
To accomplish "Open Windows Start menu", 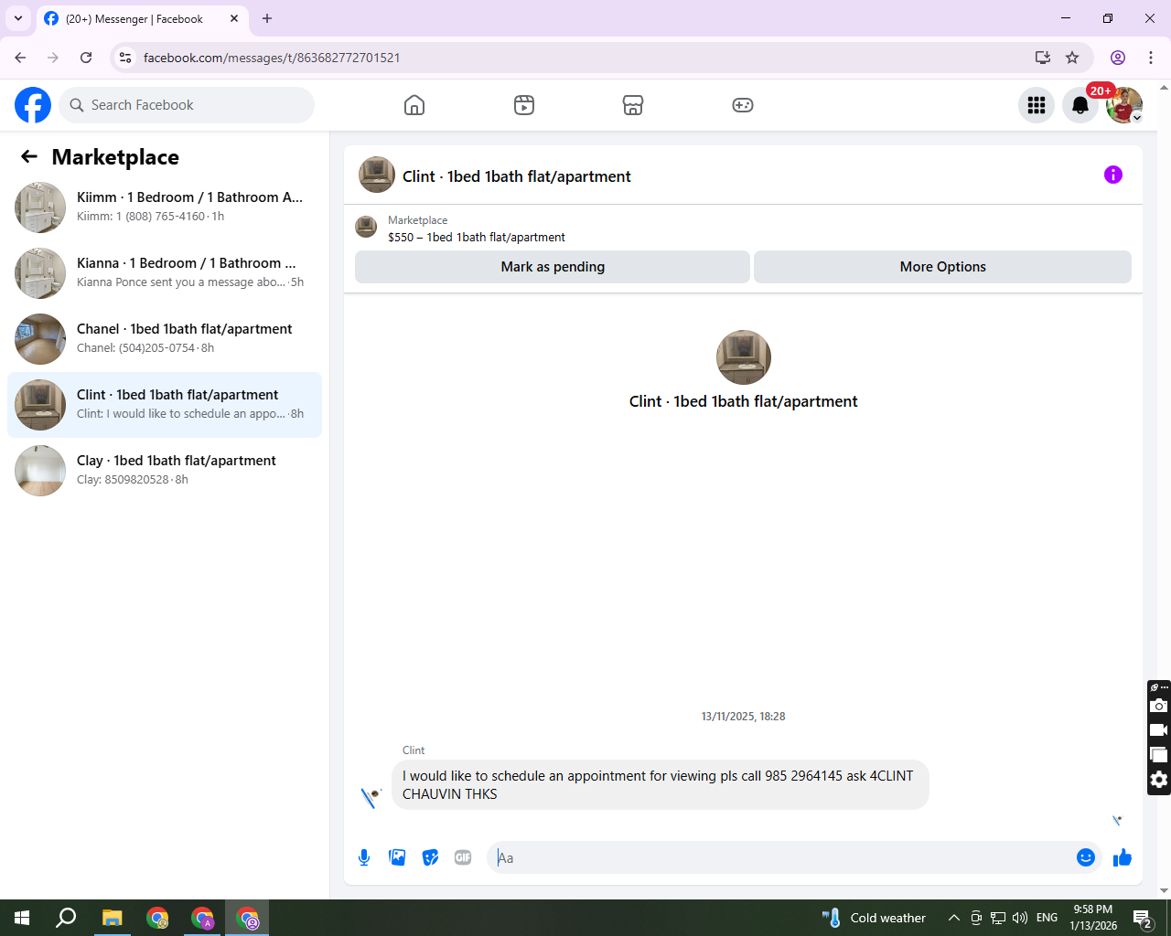I will [22, 918].
